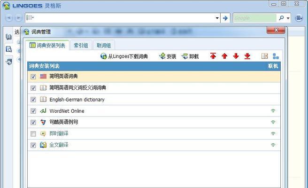
Task: Switch to the 词典安装列表 tab
Action: [x=47, y=46]
